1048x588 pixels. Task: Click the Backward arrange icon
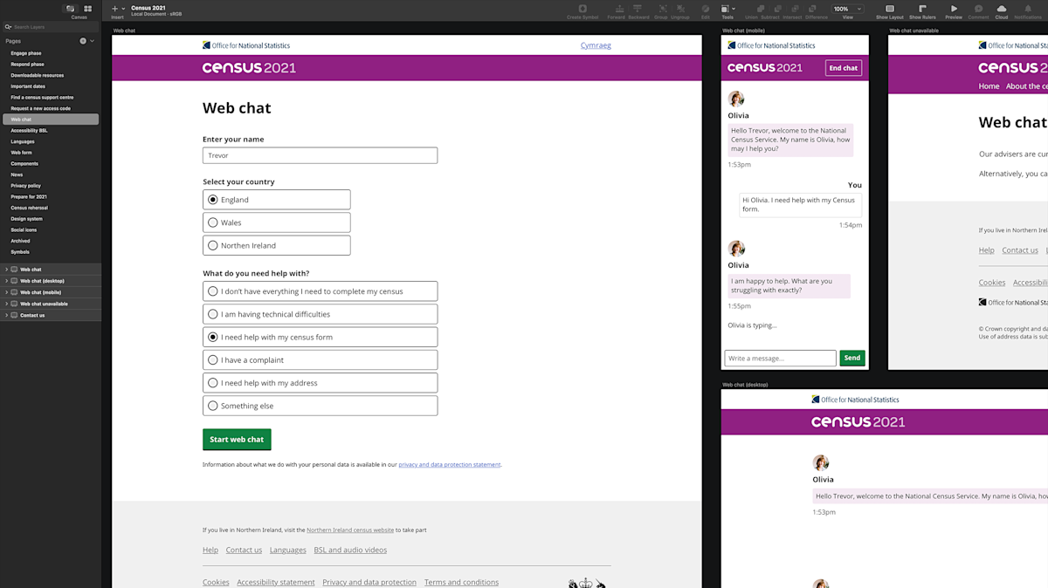point(638,8)
